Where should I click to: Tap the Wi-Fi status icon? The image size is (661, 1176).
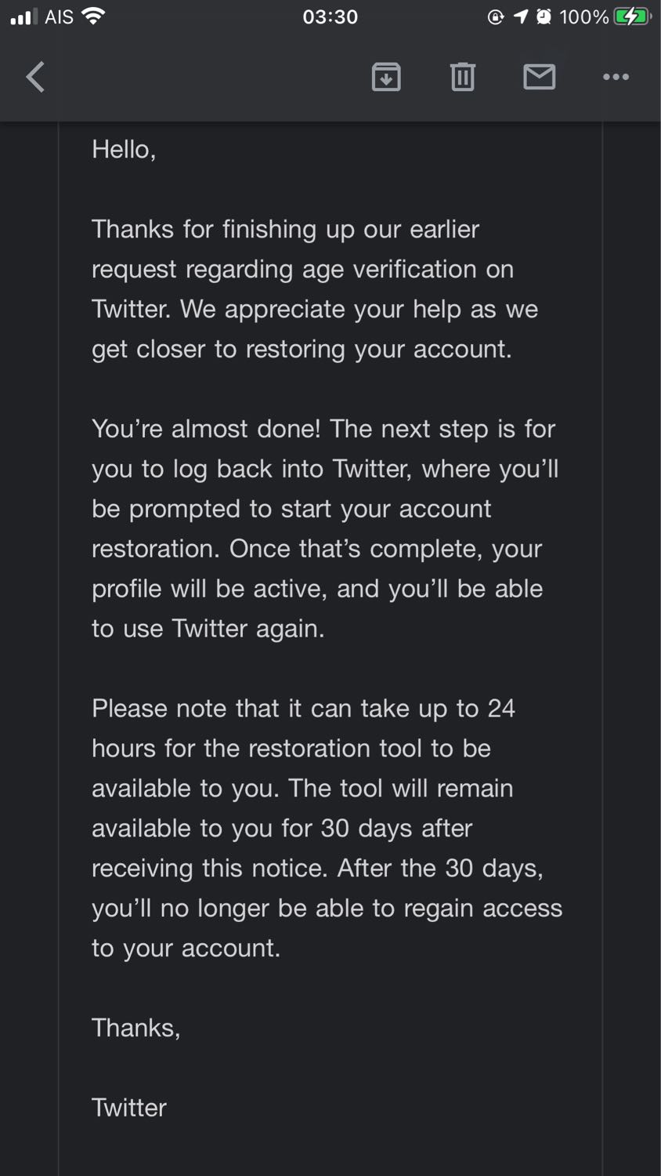(x=93, y=16)
